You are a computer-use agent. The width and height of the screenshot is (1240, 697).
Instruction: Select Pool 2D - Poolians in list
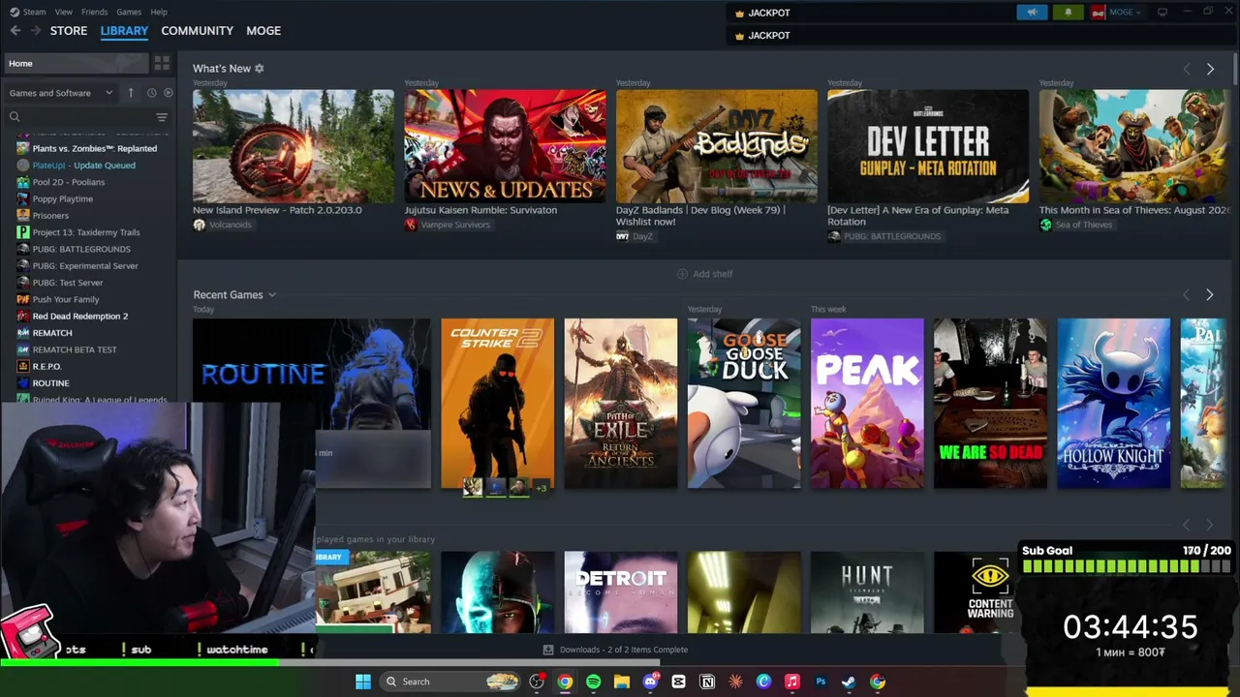68,182
